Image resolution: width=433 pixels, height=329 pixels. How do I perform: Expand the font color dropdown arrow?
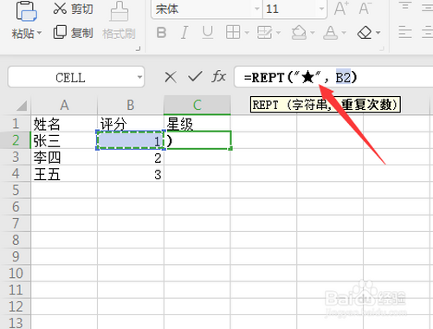[x=344, y=33]
